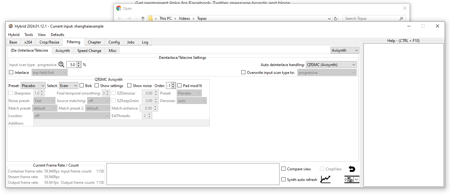Enable the Interlace checkbox
Viewport: 450px width, 196px height.
coord(11,72)
